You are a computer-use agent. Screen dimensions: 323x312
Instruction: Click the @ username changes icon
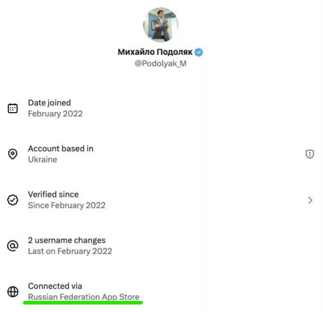(x=13, y=246)
